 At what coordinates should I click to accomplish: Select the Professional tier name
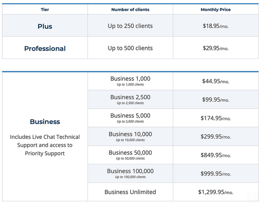45,49
